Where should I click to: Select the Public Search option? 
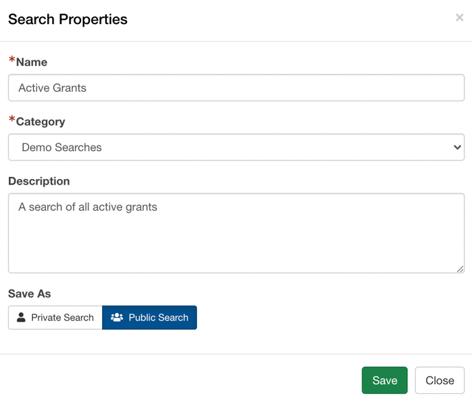[150, 318]
